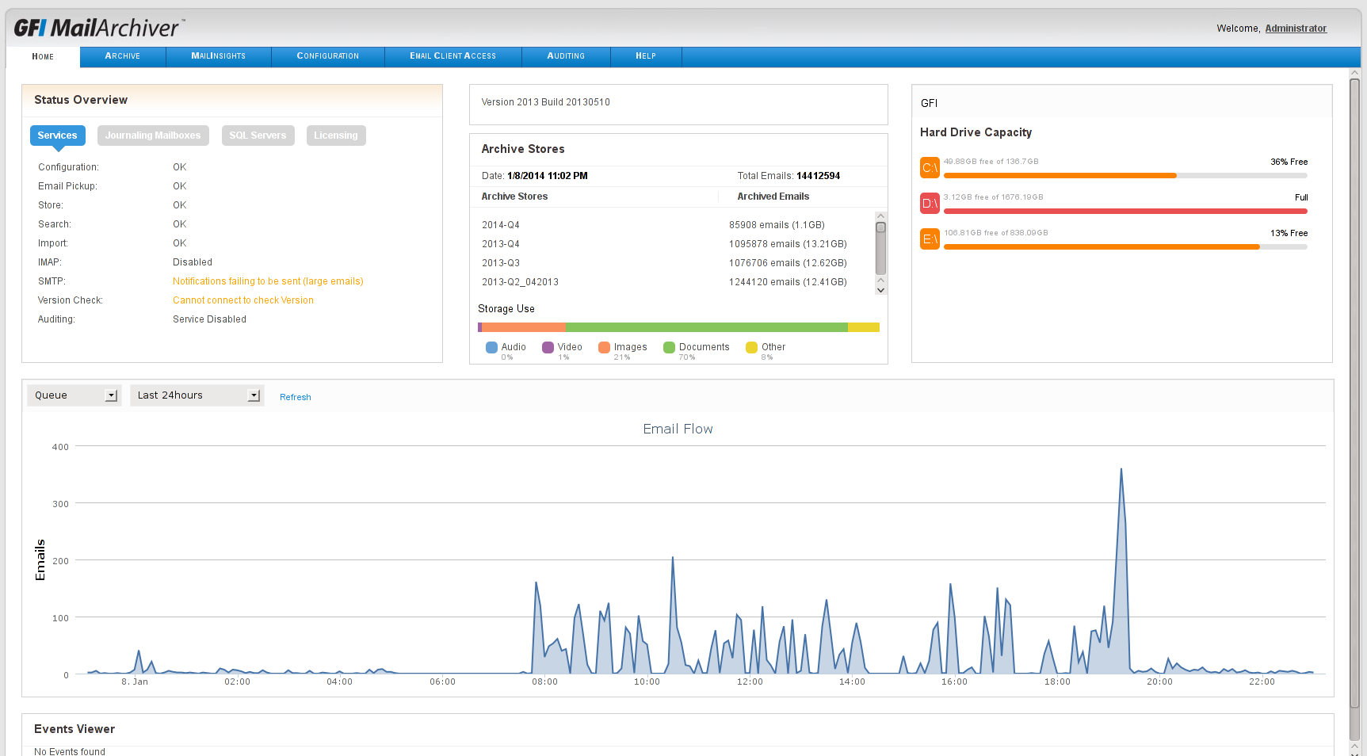Click the Documents legend color marker

point(669,347)
